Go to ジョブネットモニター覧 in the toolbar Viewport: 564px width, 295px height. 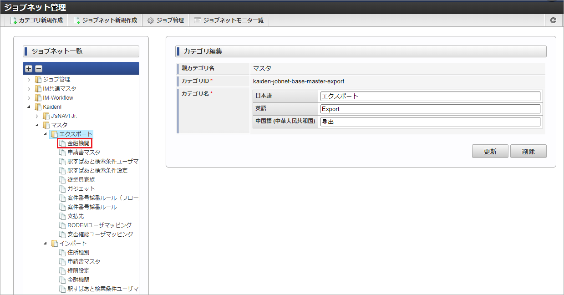pos(229,20)
